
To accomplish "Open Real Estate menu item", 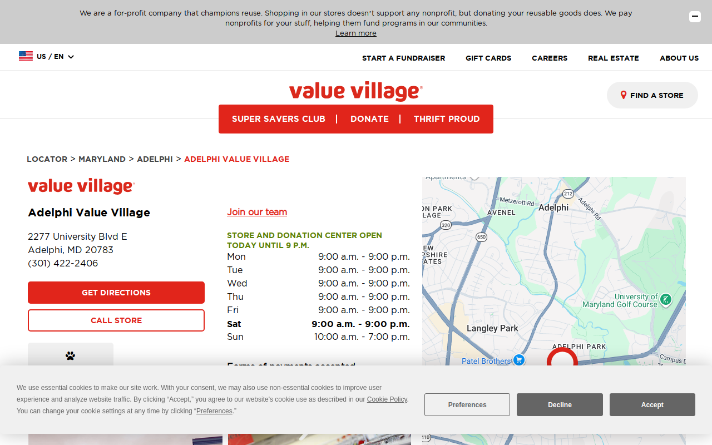I will (614, 58).
